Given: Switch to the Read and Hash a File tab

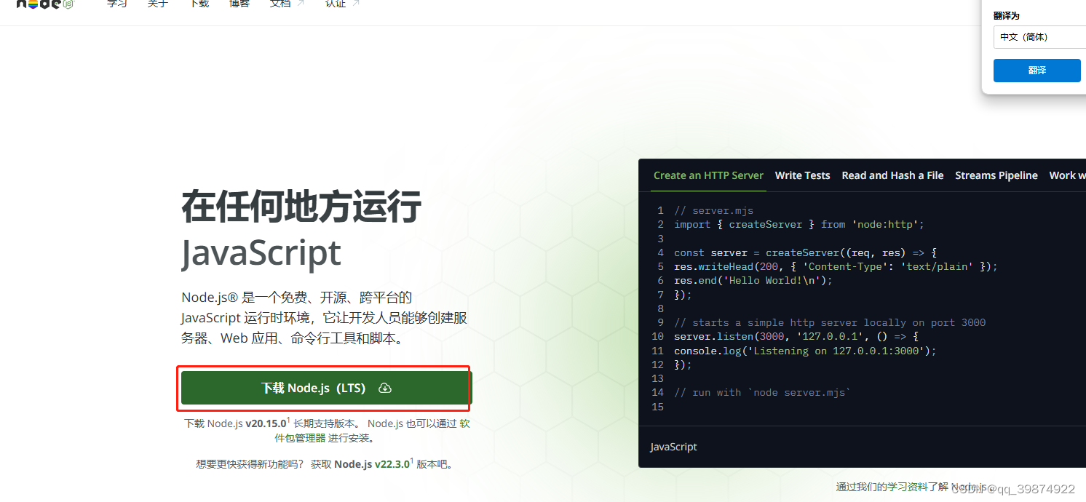Looking at the screenshot, I should [x=892, y=175].
